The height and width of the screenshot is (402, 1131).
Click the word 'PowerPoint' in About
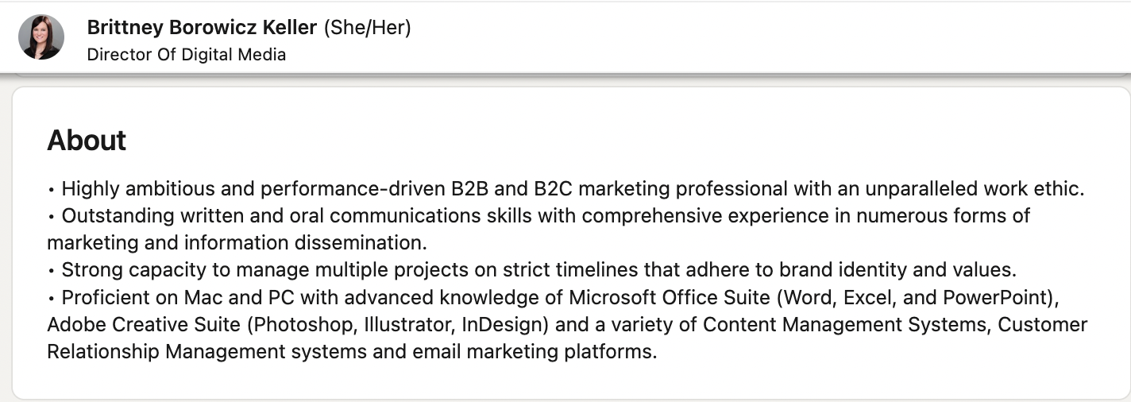click(x=996, y=297)
